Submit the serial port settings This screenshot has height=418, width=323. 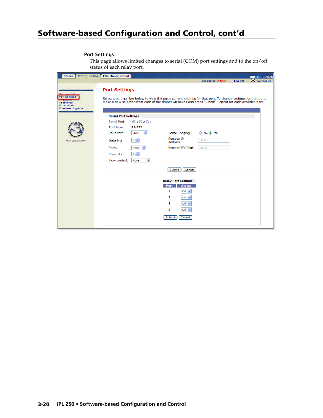(x=174, y=170)
